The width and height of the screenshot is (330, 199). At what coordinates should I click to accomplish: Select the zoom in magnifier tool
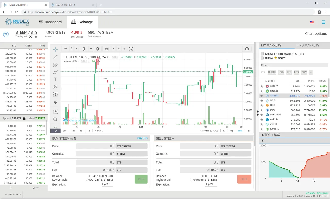[x=55, y=119]
